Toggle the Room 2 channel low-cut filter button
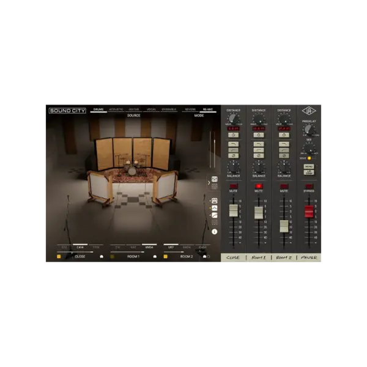Viewport: 367px width, 367px height. [284, 150]
